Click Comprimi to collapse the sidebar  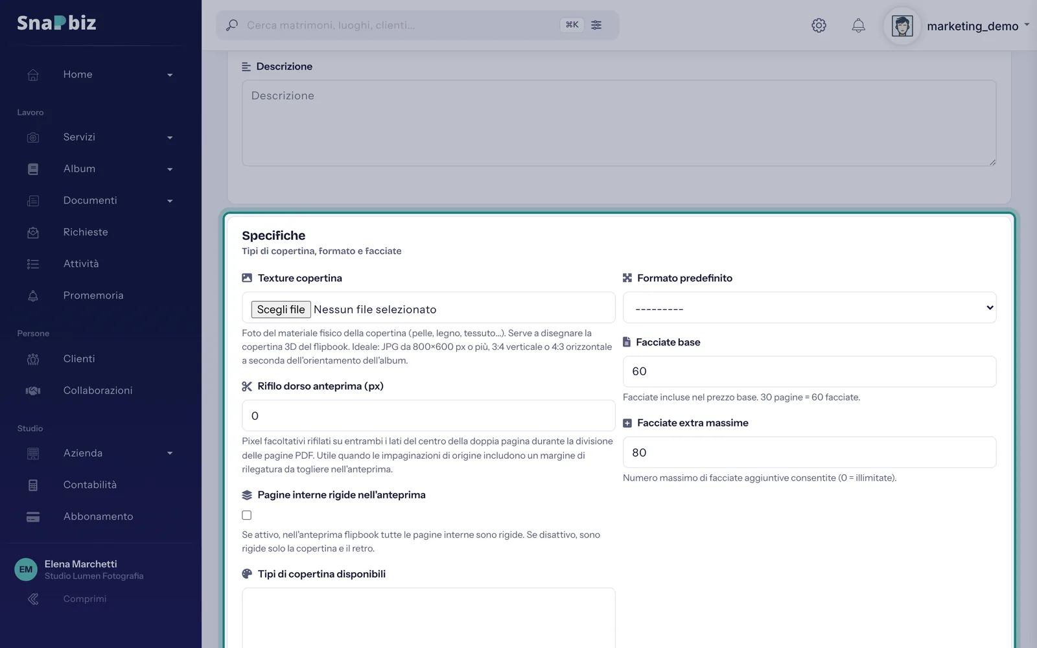(x=85, y=599)
